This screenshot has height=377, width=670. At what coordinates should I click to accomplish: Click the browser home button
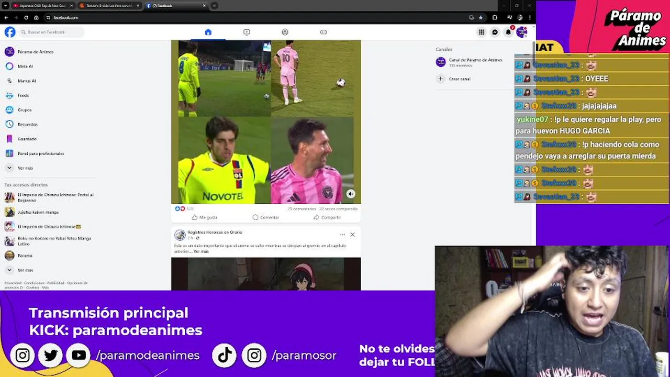pyautogui.click(x=36, y=17)
